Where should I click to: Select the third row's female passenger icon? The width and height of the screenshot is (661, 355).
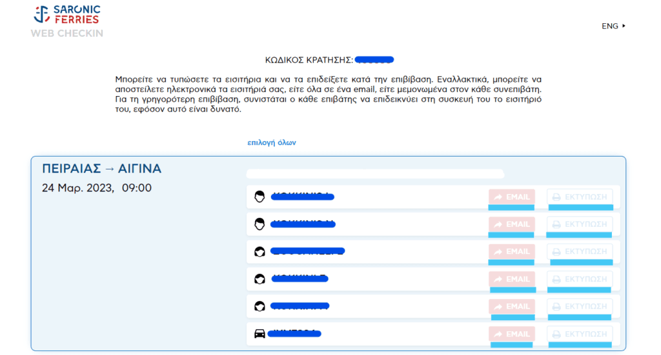click(259, 252)
